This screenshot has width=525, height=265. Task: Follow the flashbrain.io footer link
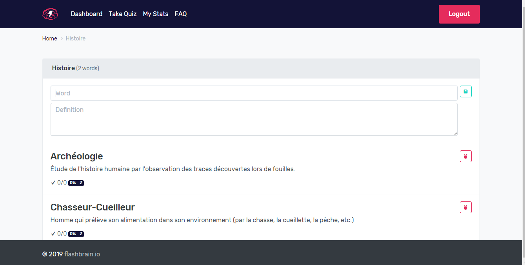tap(82, 254)
